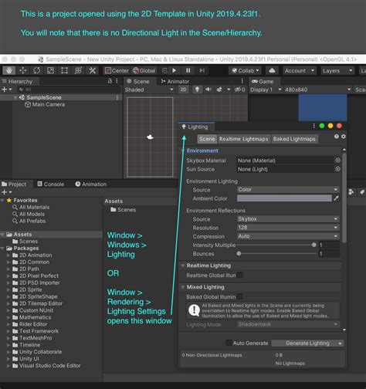The height and width of the screenshot is (389, 366).
Task: Lock the Hierarchy panel
Action: pos(110,81)
